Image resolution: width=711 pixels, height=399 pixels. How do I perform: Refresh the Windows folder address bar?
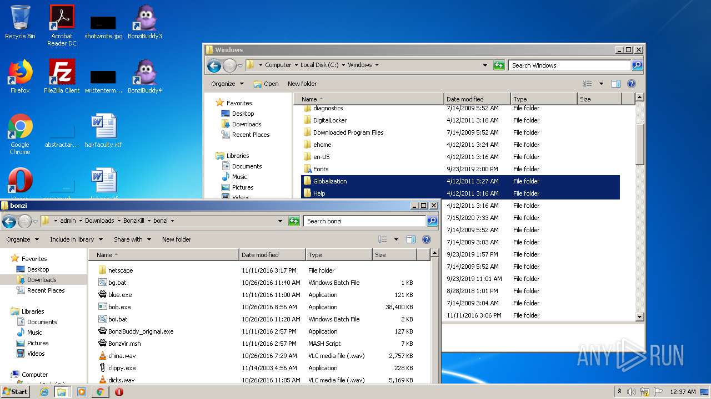(499, 65)
